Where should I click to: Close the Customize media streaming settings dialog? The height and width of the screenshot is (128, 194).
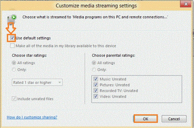pos(186,4)
